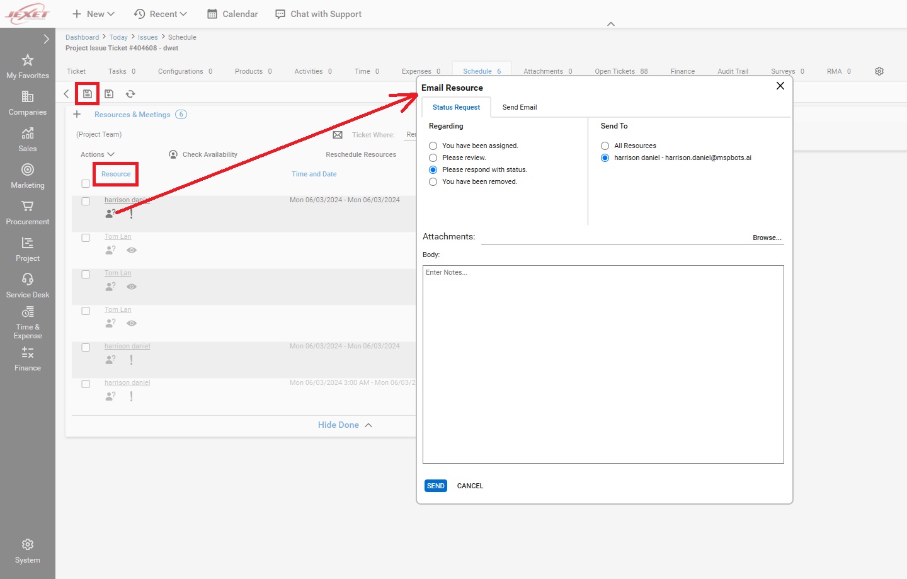Open the settings gear at tab row end
The width and height of the screenshot is (907, 579).
(x=879, y=71)
